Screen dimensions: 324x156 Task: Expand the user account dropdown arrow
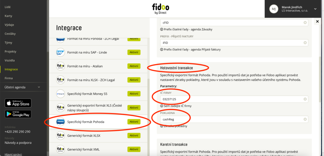315,9
